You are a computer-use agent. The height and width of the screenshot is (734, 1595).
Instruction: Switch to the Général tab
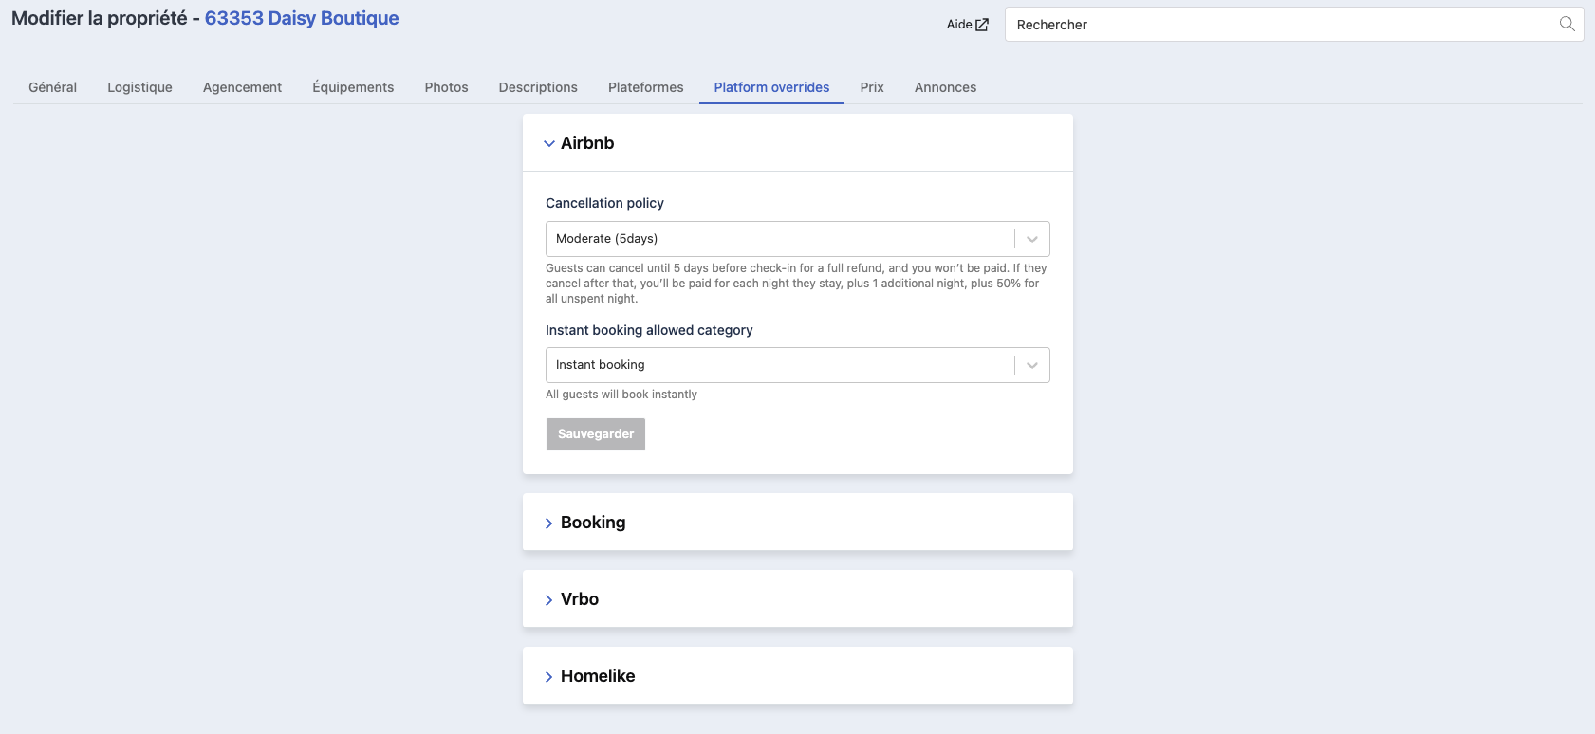point(53,87)
